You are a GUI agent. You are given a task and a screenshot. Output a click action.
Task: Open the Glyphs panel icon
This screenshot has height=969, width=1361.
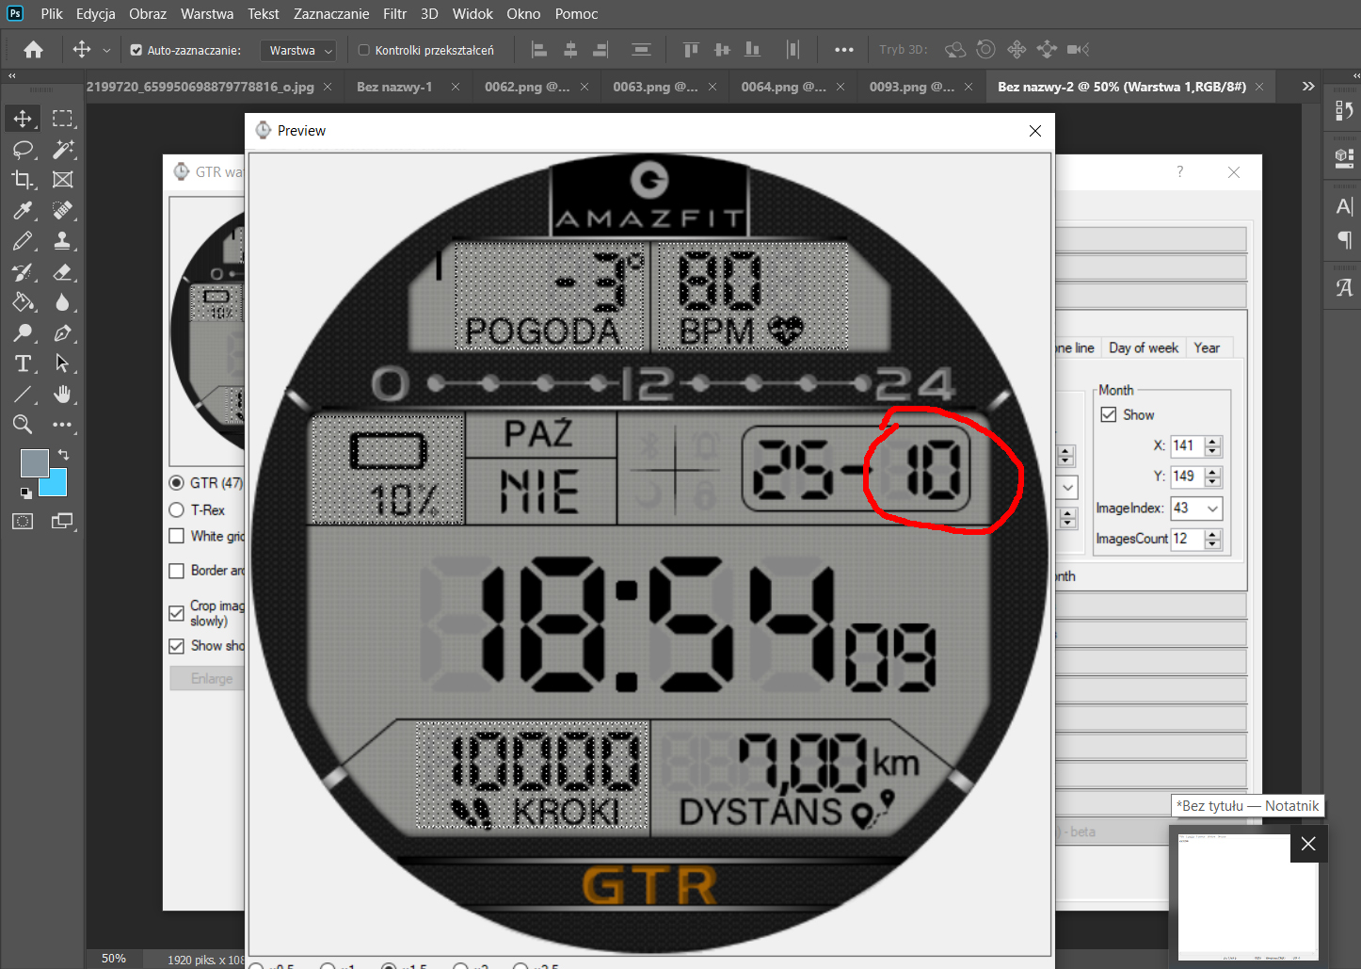(x=1344, y=288)
